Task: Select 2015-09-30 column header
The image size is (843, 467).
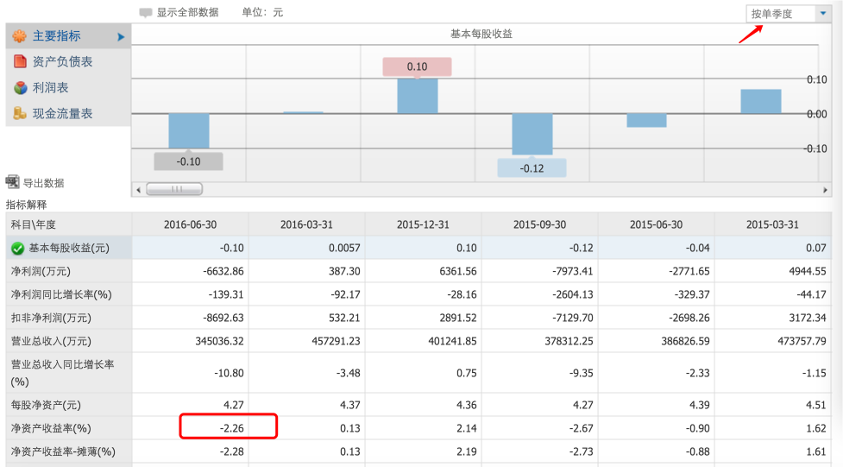Action: [x=540, y=224]
